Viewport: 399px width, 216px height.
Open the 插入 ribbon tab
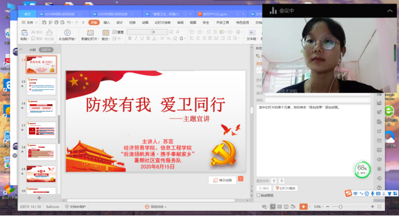tap(107, 22)
